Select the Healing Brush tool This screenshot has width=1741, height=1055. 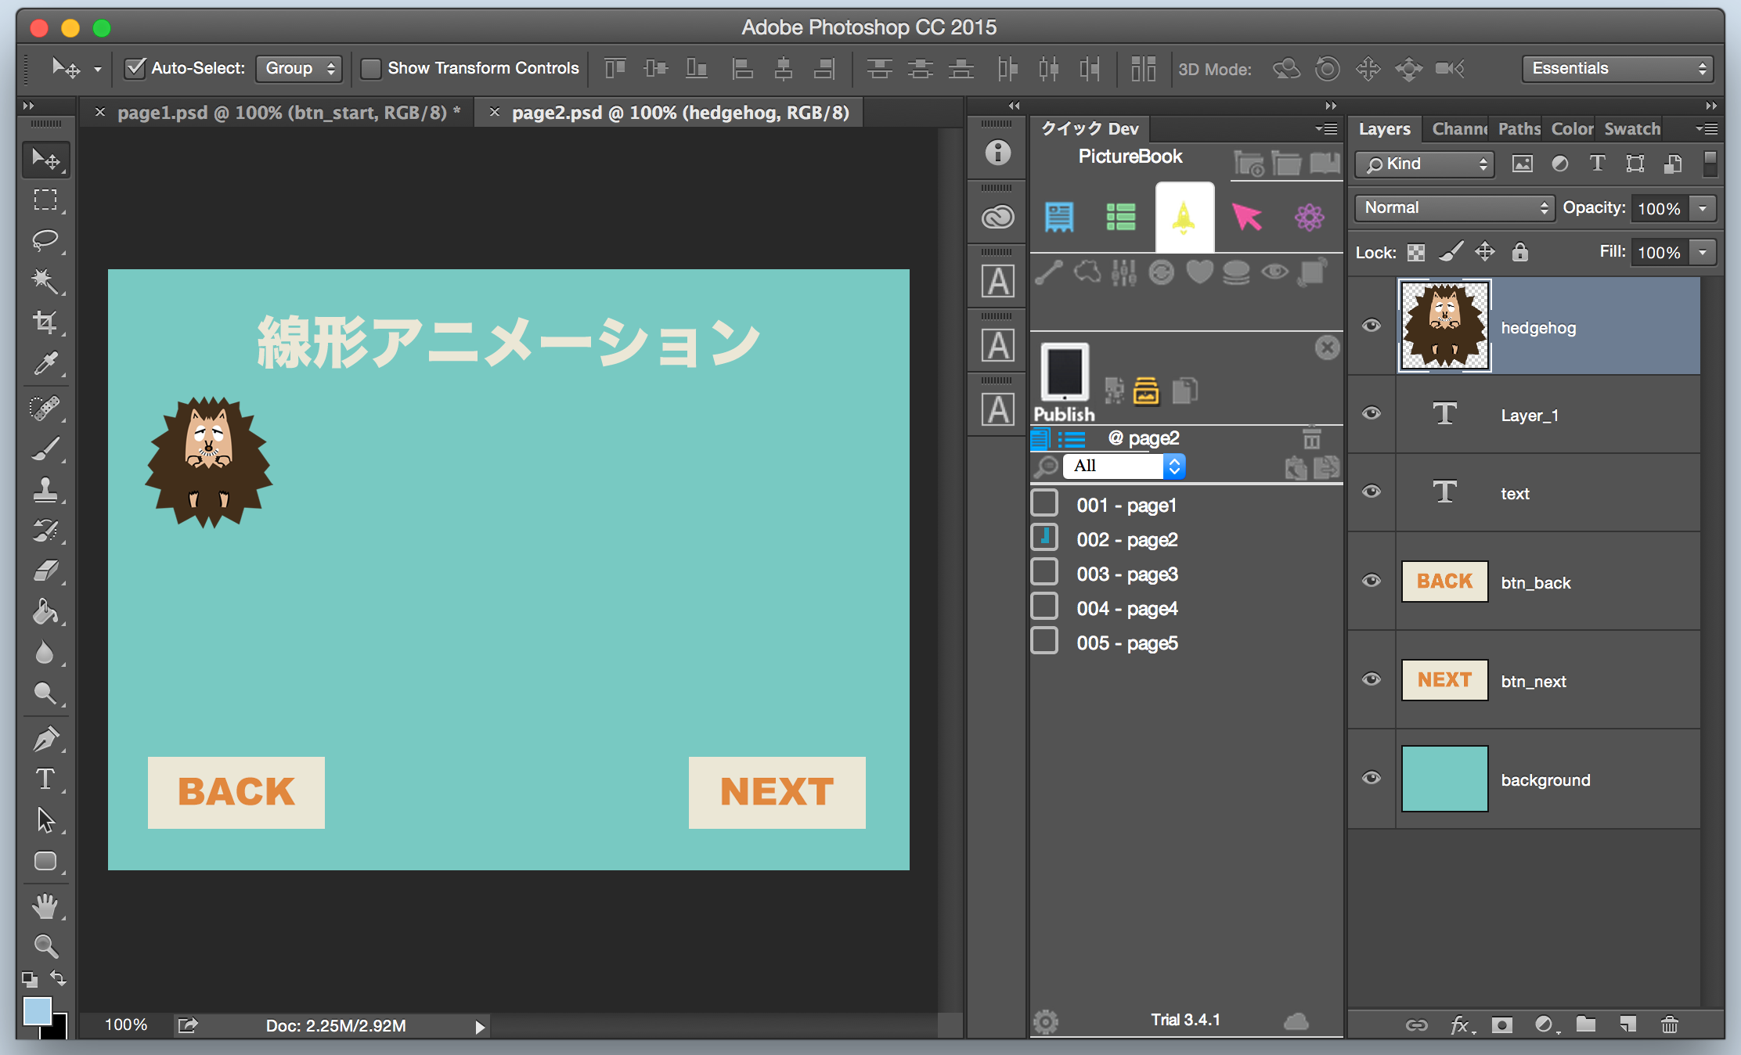pos(45,409)
